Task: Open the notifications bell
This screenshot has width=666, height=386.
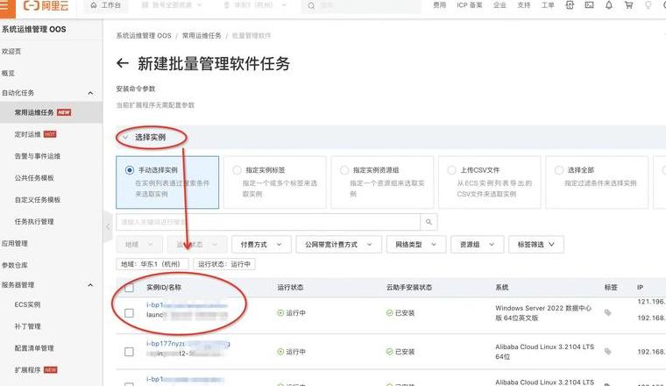Action: (609, 5)
